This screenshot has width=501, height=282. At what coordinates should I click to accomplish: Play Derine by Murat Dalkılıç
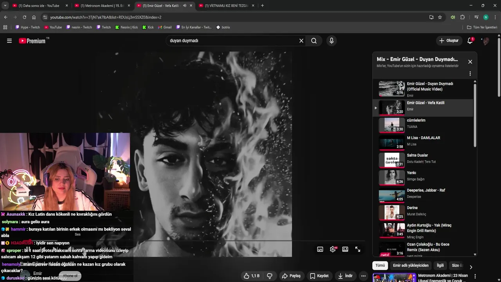click(423, 213)
